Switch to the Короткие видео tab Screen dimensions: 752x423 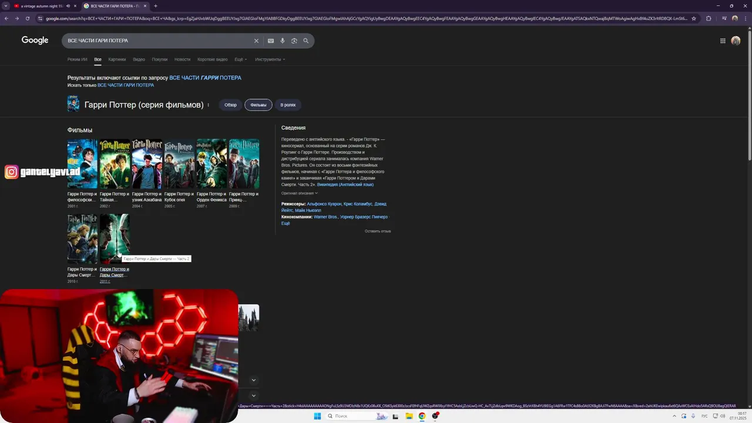click(x=213, y=59)
